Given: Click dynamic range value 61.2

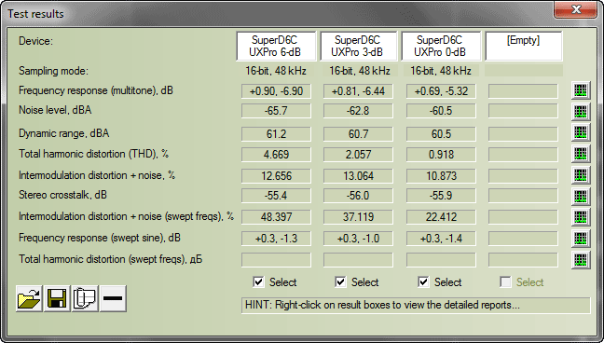Looking at the screenshot, I should click(x=276, y=134).
